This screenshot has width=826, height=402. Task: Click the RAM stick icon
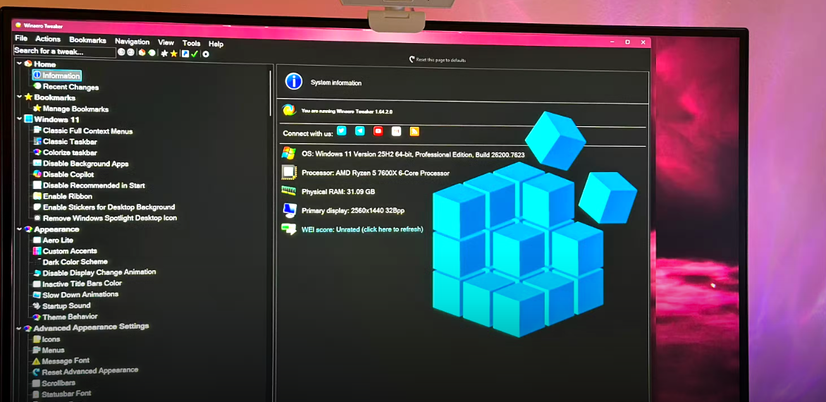[x=289, y=191]
